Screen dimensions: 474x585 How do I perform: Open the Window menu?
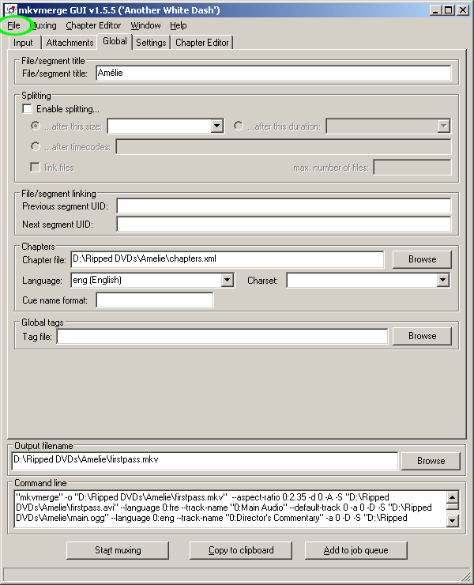tap(145, 25)
